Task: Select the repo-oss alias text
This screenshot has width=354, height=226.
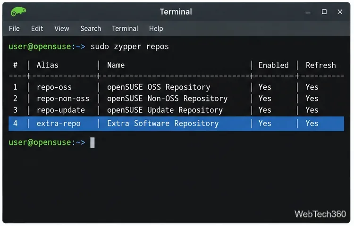Action: 54,87
